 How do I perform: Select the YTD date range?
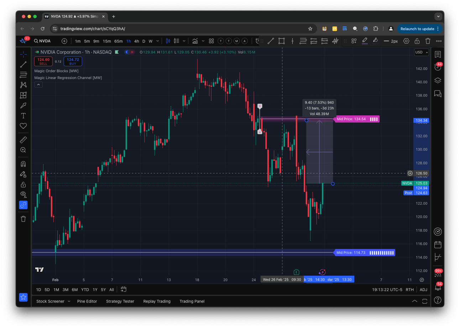85,290
